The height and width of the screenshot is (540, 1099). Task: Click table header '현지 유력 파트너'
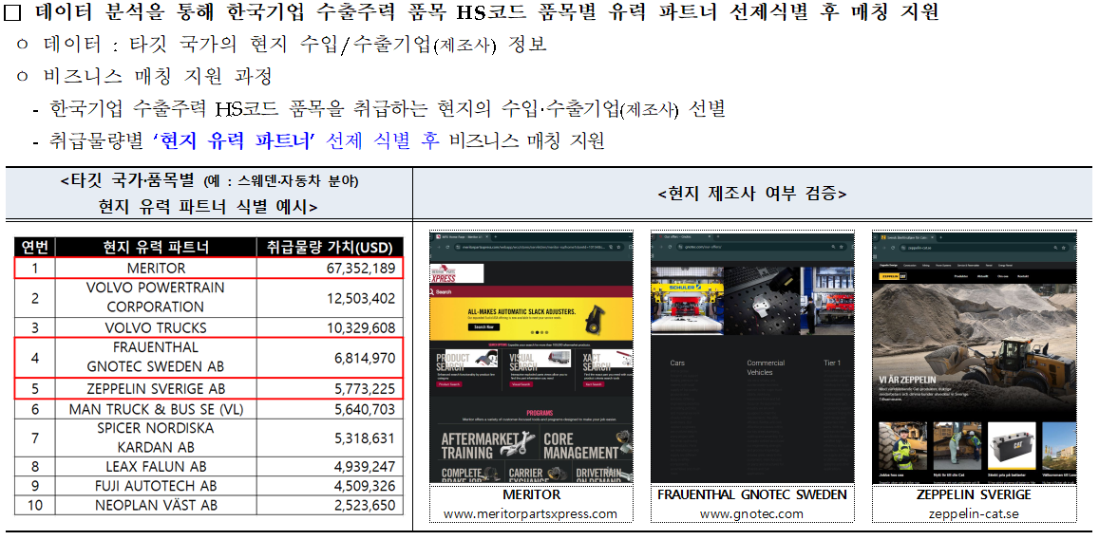click(156, 248)
